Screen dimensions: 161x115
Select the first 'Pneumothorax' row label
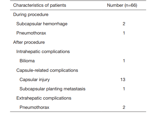(31, 33)
